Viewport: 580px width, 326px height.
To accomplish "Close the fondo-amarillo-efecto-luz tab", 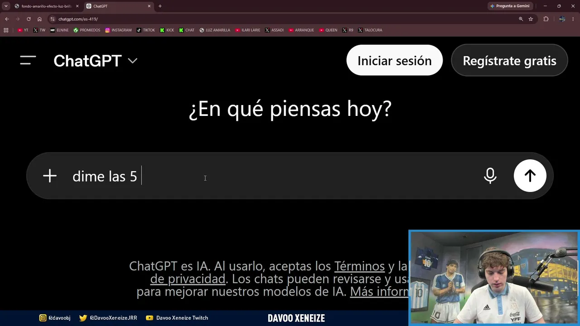I will tap(77, 6).
